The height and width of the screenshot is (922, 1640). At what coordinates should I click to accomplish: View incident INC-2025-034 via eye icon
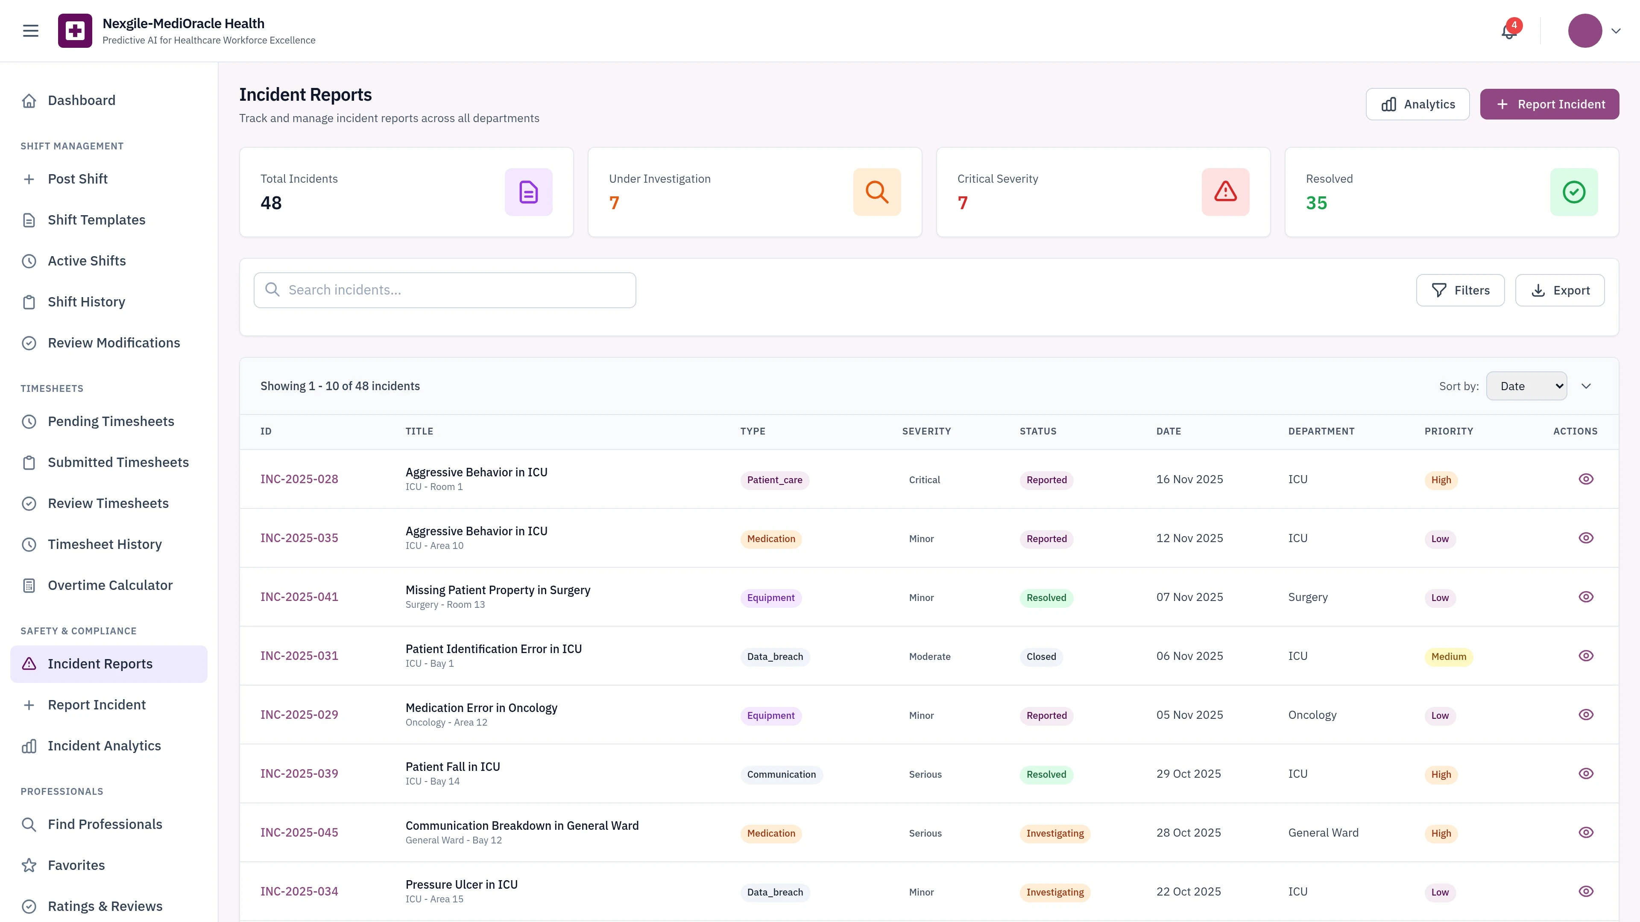(x=1586, y=891)
